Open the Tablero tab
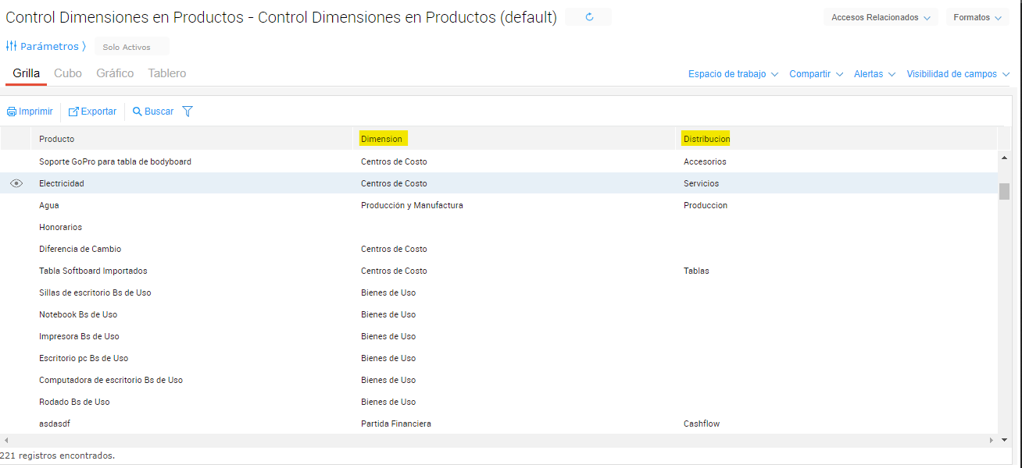1022x468 pixels. pos(167,73)
